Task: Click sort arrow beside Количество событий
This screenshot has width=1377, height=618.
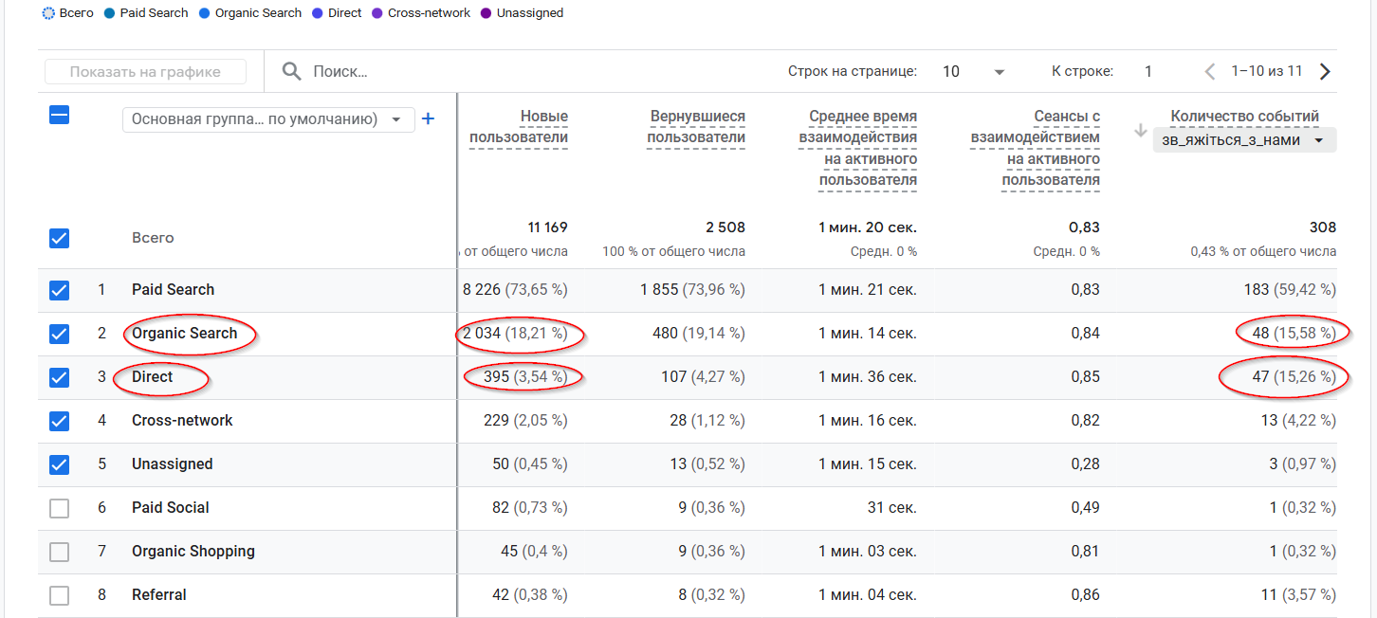Action: [x=1141, y=131]
